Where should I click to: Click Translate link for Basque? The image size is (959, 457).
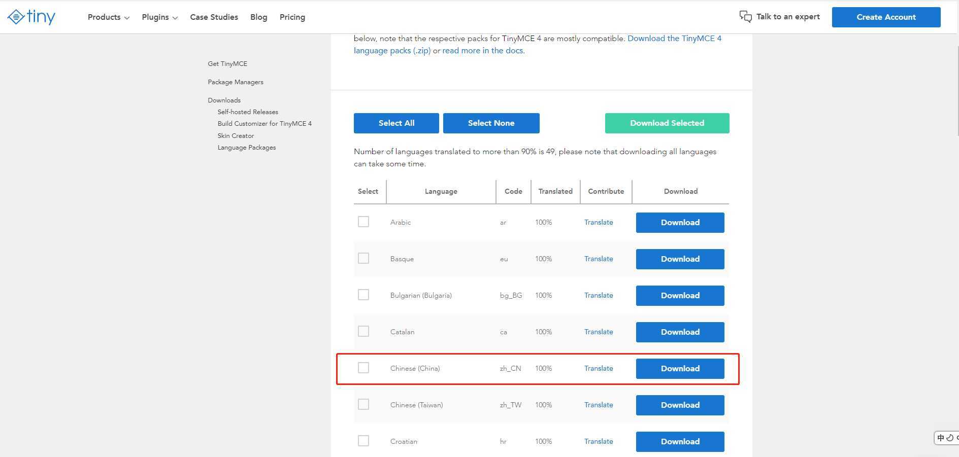[x=599, y=259]
